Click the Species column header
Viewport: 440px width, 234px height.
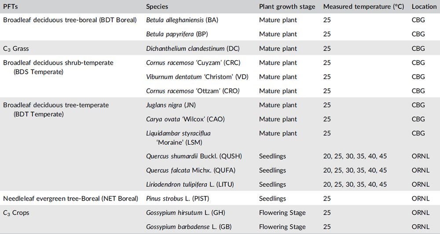tap(157, 7)
